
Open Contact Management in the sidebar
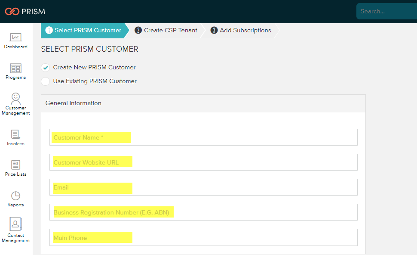[x=16, y=225]
